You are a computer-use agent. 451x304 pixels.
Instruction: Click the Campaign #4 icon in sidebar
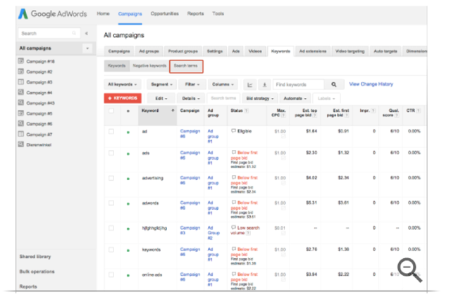click(x=20, y=92)
